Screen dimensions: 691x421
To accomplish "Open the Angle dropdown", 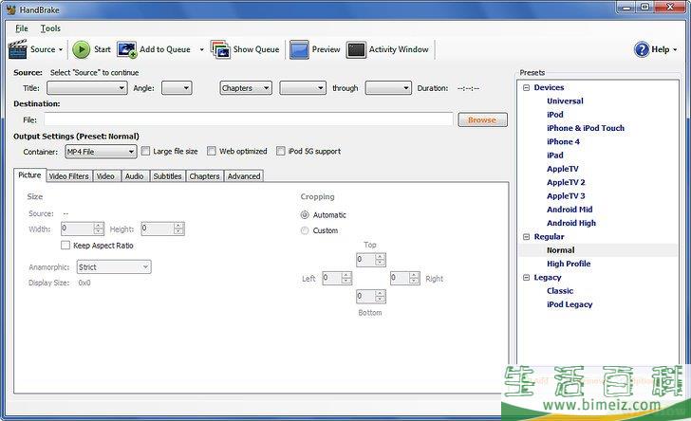I will pos(177,88).
